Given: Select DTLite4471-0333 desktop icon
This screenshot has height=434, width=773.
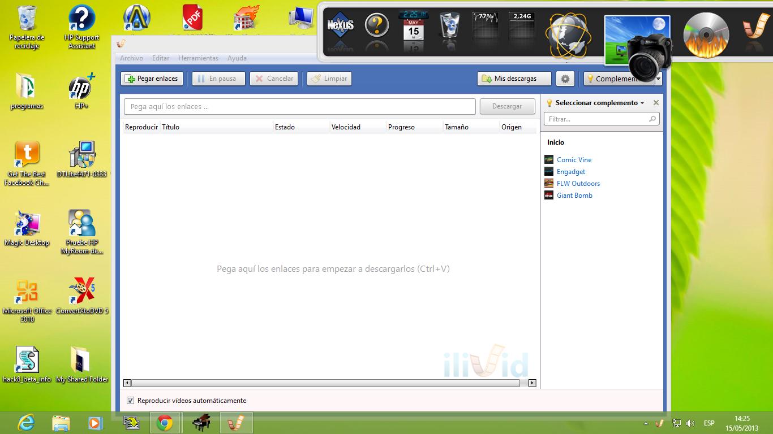Looking at the screenshot, I should (82, 160).
